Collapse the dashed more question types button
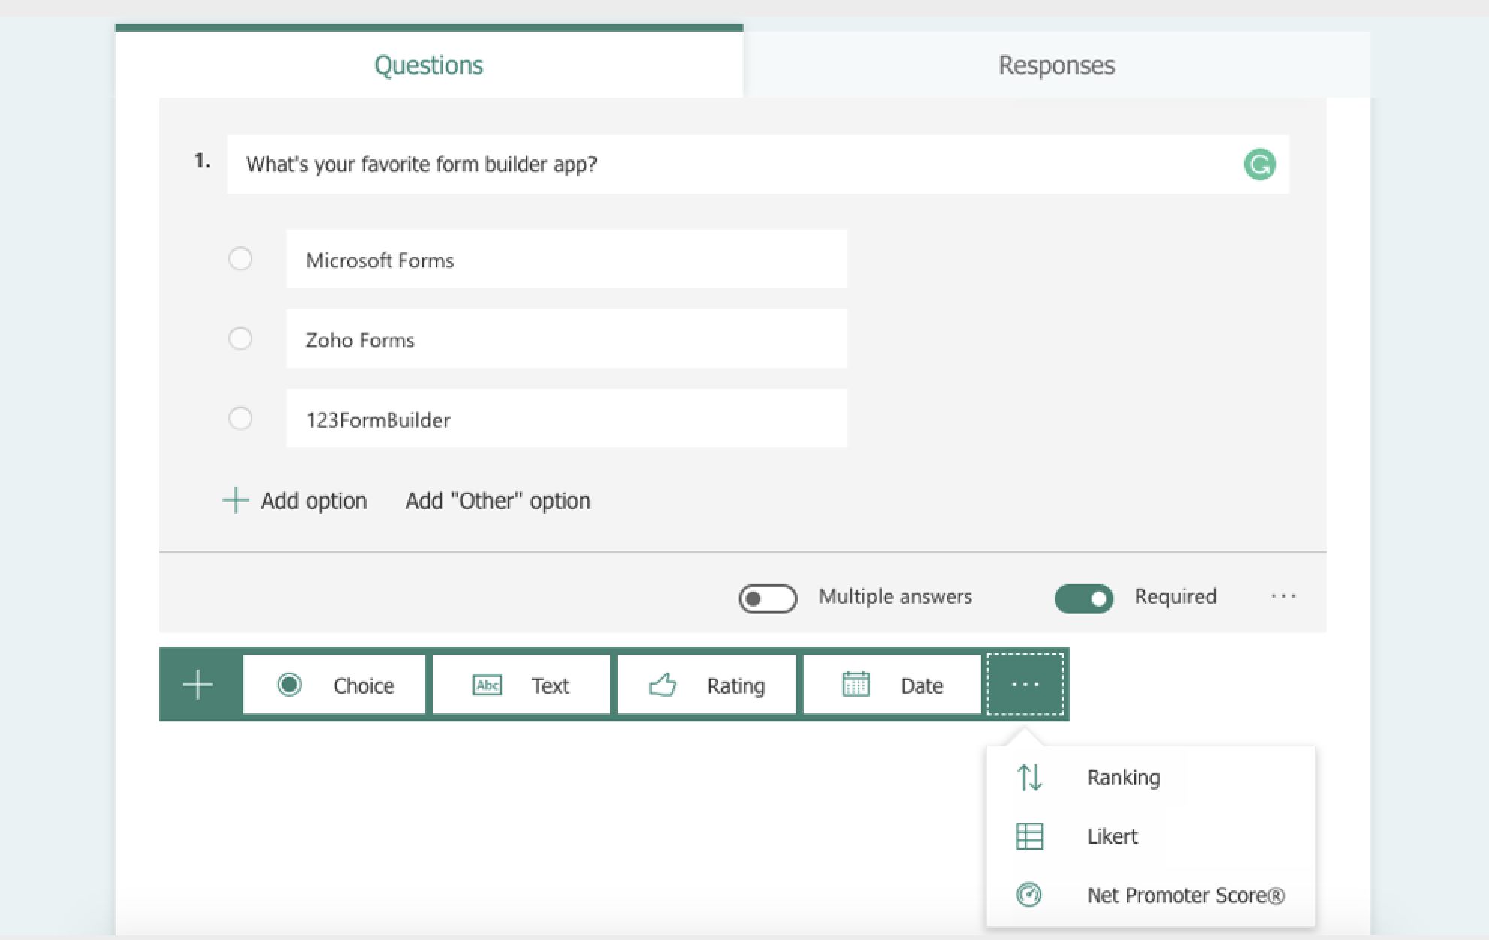 (1025, 685)
